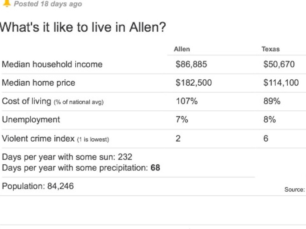Click the heading 'What's it like to live in Allen?'
The height and width of the screenshot is (229, 306).
(x=83, y=28)
